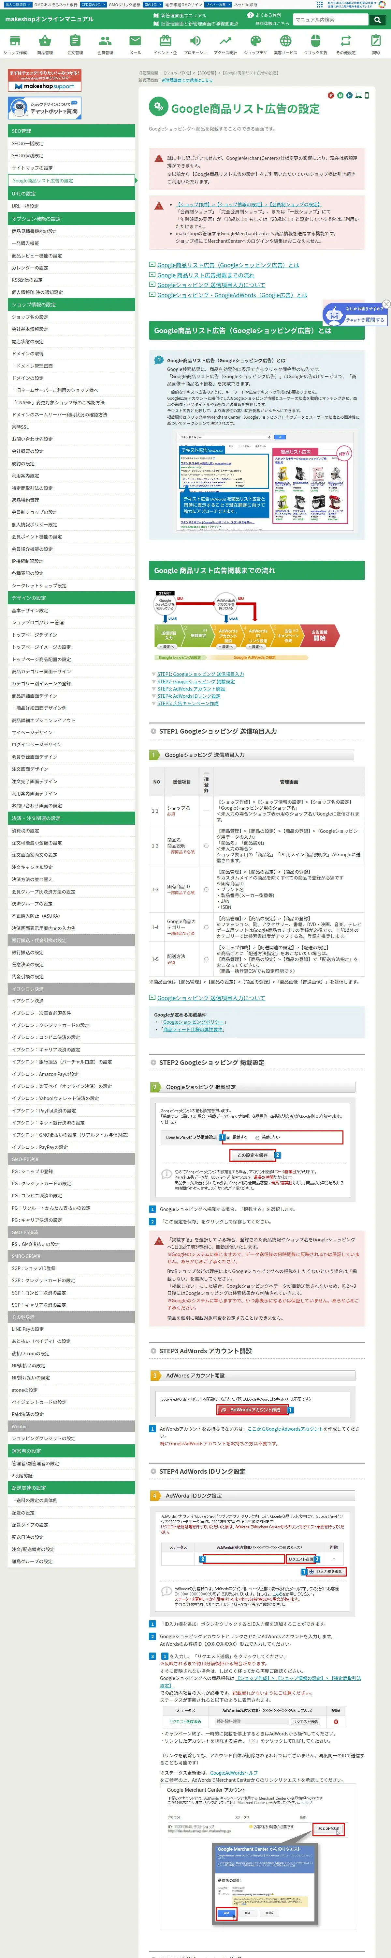The height and width of the screenshot is (1958, 391).
Task: Select 商品見積書機能の設定 in sidebar
Action: [71, 231]
